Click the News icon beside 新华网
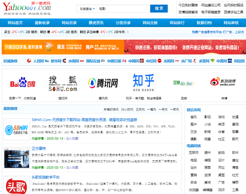 47,61
